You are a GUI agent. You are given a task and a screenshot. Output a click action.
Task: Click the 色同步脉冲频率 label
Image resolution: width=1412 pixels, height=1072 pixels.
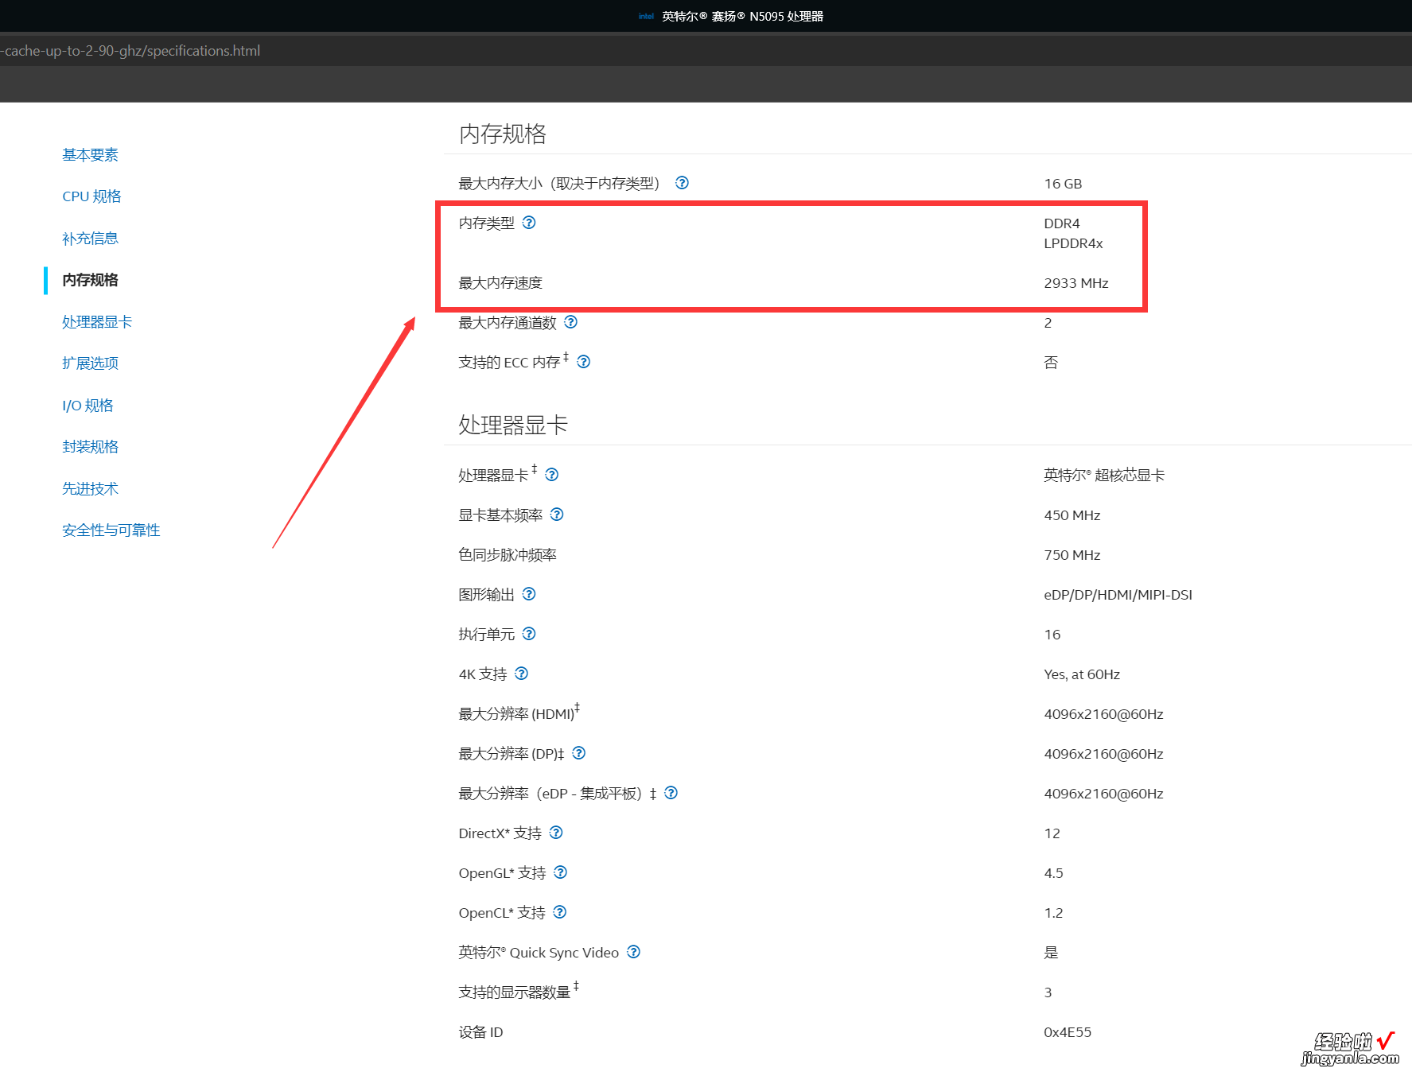508,555
